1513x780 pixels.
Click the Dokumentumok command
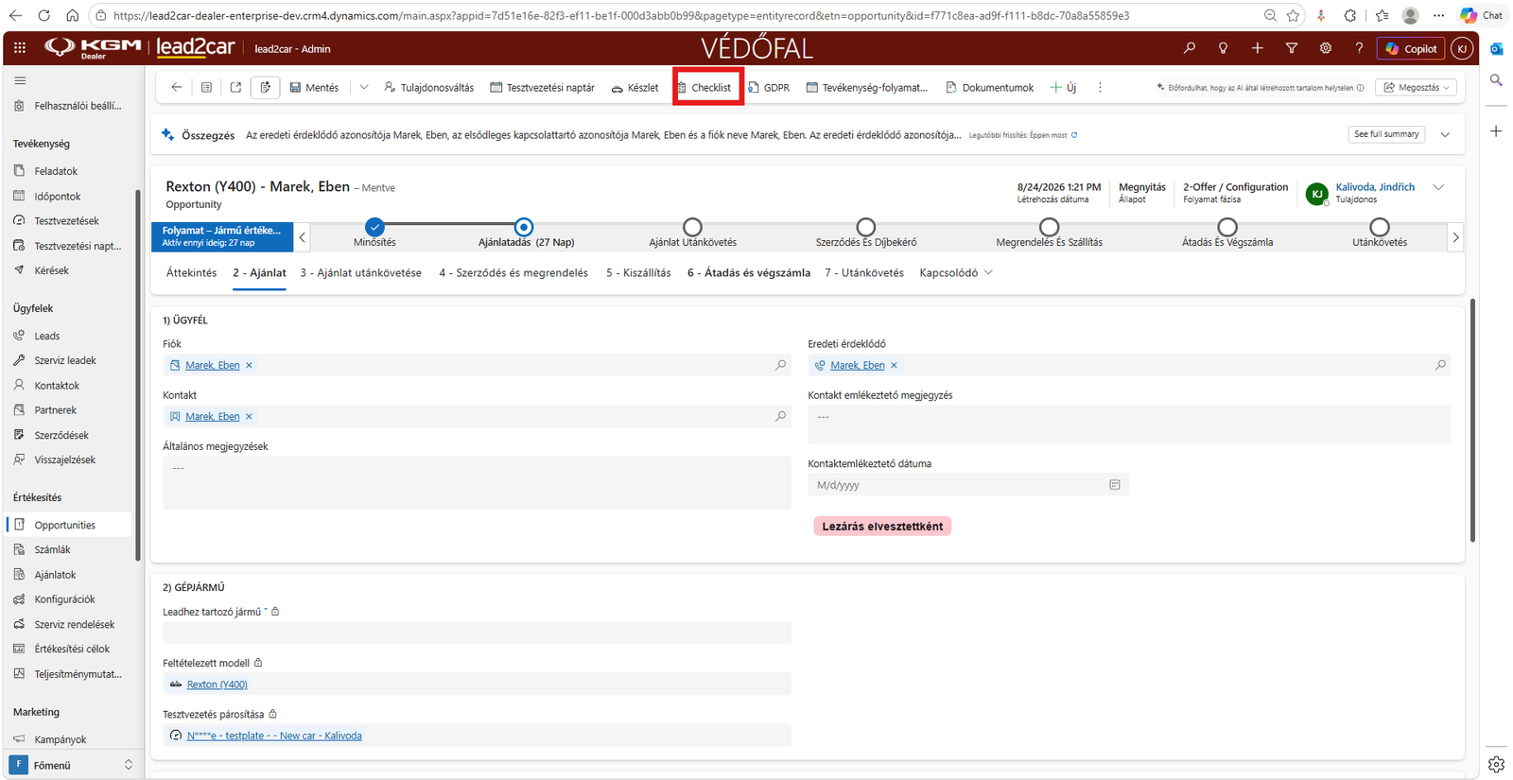989,87
